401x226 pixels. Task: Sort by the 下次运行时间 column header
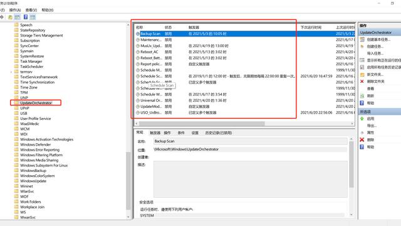click(x=311, y=28)
